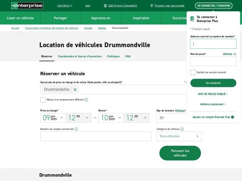
Task: Open Trouver une succursale link
Action: 169,6
